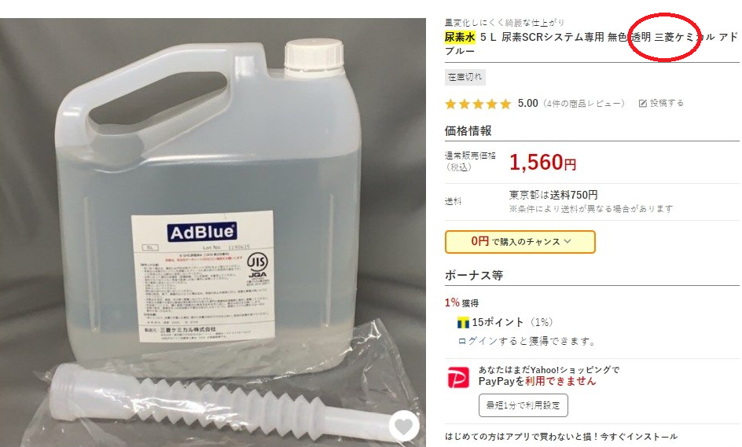Click the AdBlue label on the container
Screen dimensions: 742x447
(x=202, y=232)
